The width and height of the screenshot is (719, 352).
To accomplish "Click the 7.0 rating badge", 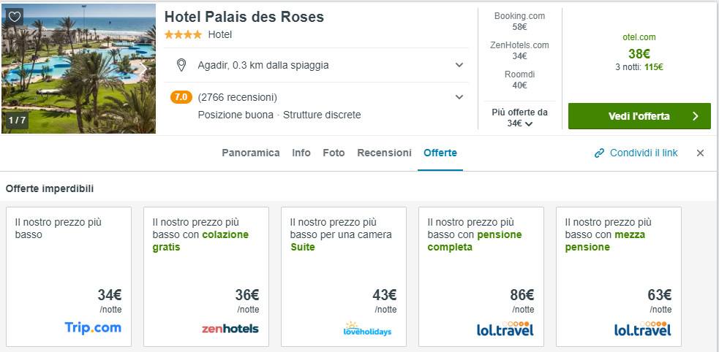I will click(181, 97).
